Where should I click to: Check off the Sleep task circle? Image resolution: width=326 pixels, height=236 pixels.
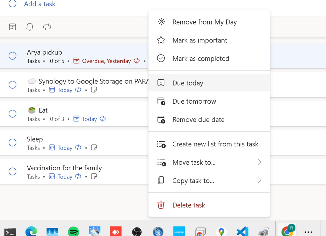tap(12, 143)
